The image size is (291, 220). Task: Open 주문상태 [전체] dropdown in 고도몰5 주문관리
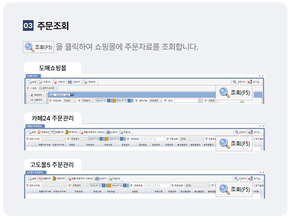(x=197, y=186)
